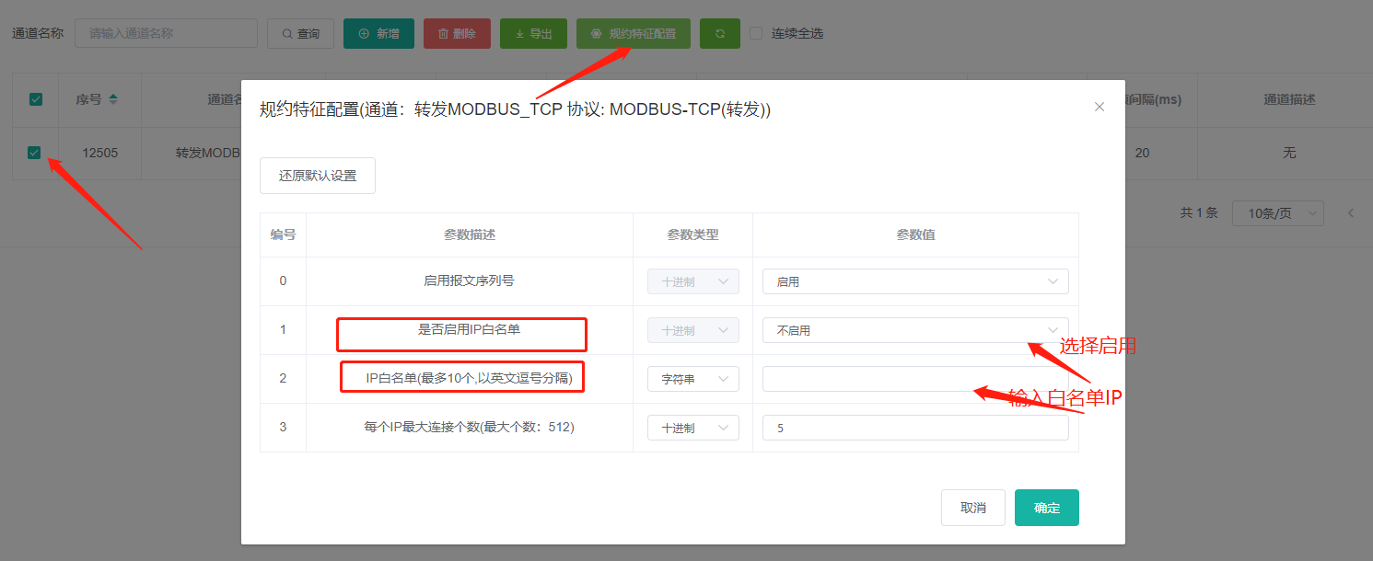Click the 还原默认设置 button
1373x561 pixels.
coord(318,176)
